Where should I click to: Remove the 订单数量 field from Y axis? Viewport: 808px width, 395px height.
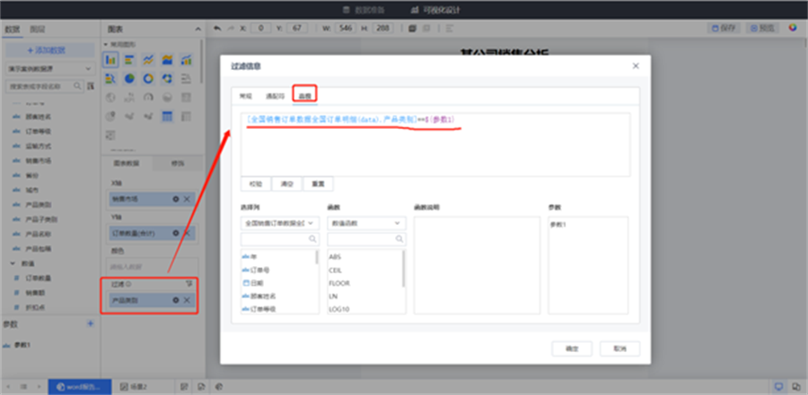[187, 233]
